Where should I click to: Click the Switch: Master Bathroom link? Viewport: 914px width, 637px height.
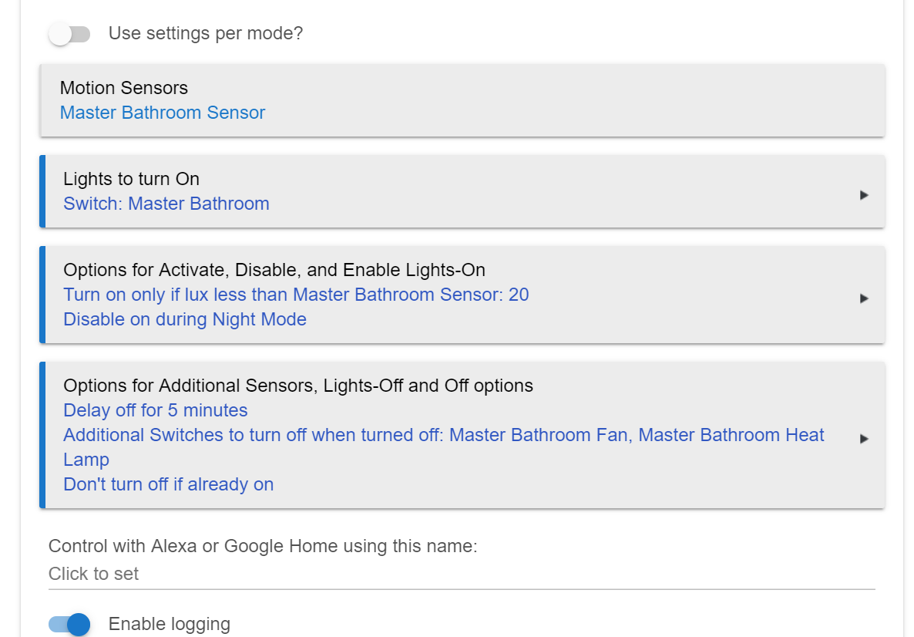pos(166,204)
